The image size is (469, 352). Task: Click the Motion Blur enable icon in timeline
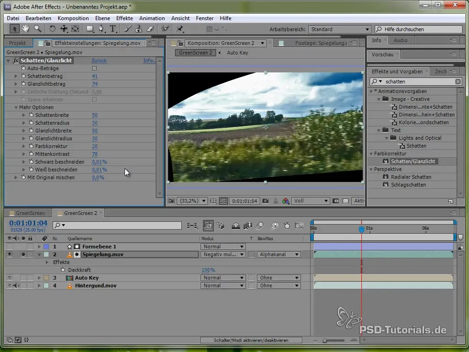(260, 225)
